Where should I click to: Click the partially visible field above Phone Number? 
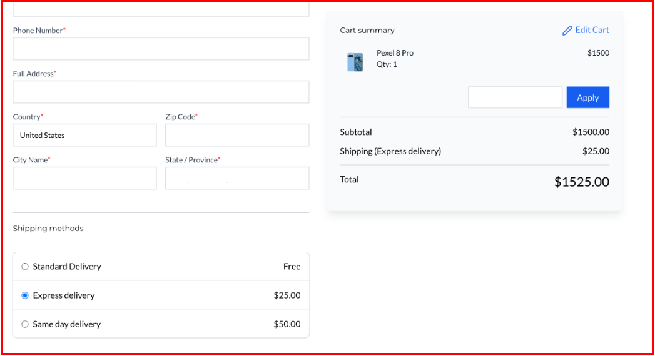[x=161, y=9]
